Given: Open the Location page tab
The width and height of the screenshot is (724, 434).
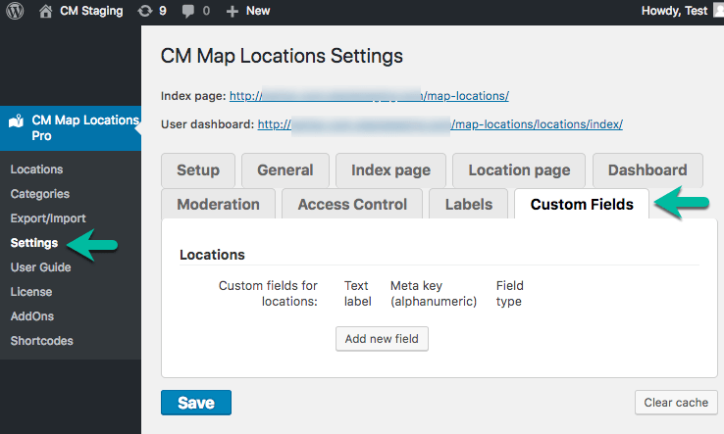Looking at the screenshot, I should pos(518,169).
